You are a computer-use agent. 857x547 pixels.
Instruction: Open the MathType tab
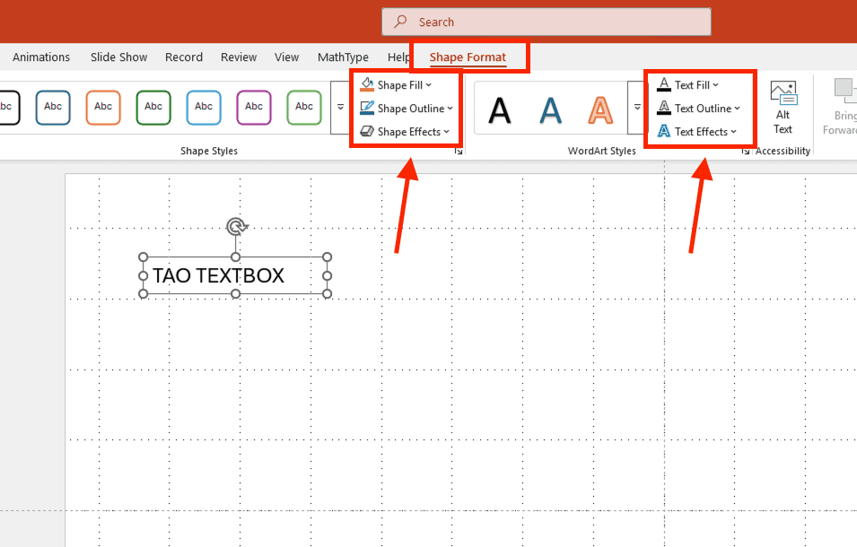point(343,56)
